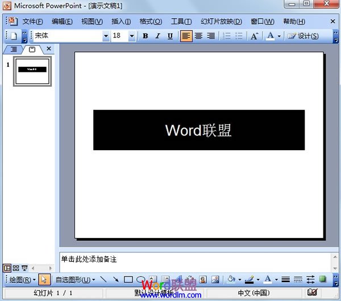Switch to the outline tab
This screenshot has width=341, height=301.
[x=14, y=49]
